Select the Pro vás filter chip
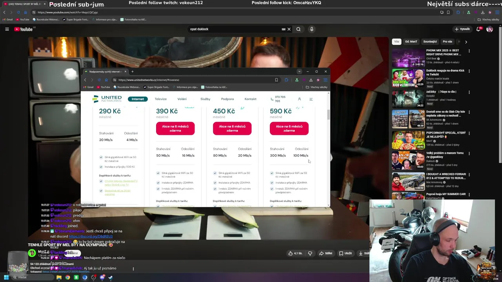The height and width of the screenshot is (282, 502). click(x=447, y=42)
